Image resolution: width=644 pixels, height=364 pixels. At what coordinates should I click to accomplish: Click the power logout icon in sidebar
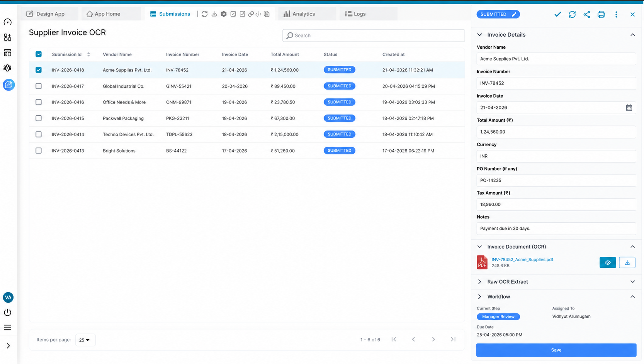pos(7,312)
